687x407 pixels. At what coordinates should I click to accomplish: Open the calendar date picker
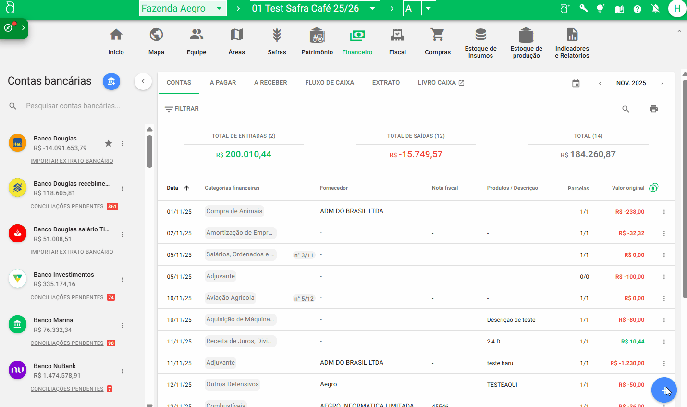pos(576,83)
